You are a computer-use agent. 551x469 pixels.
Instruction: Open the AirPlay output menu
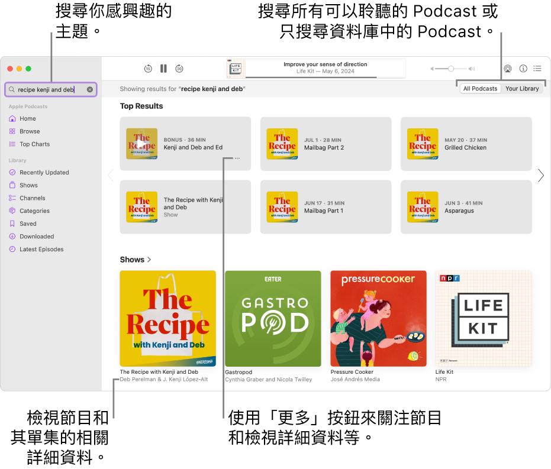(x=507, y=69)
